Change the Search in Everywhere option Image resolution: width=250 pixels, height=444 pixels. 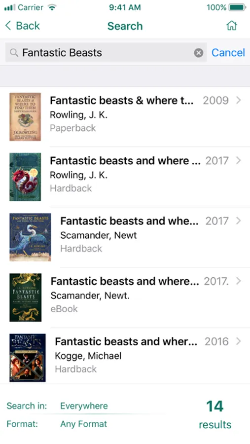[x=84, y=406]
